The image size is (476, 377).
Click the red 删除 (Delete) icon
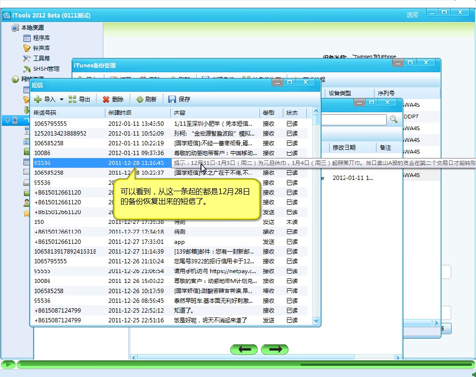point(106,99)
